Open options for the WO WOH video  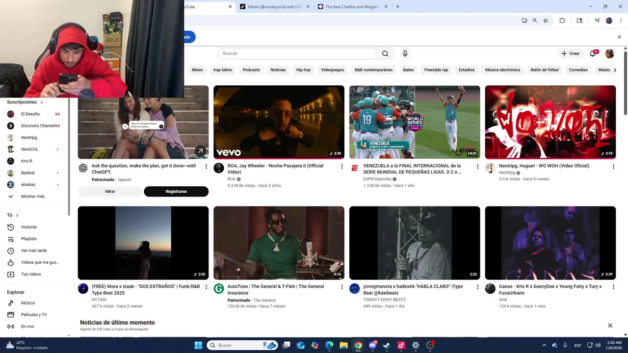(x=613, y=166)
